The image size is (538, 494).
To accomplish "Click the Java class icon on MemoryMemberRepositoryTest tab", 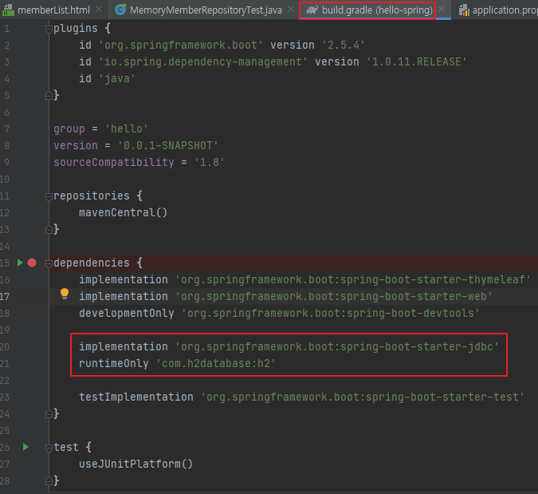I will [x=120, y=10].
